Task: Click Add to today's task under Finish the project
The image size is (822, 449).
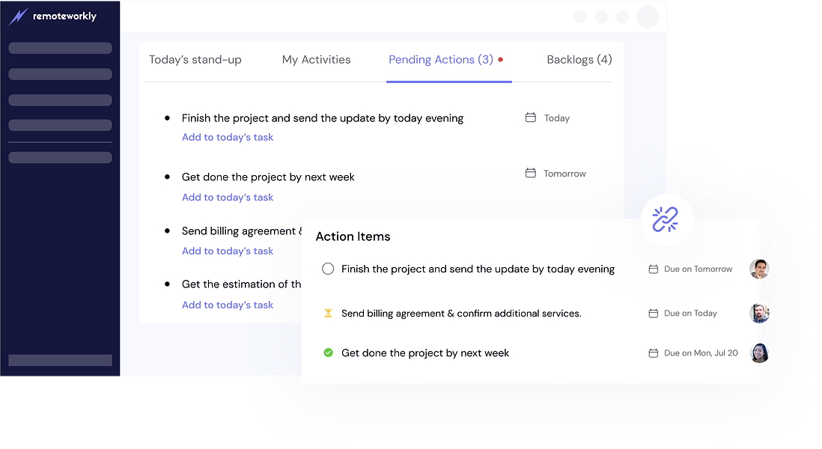Action: tap(228, 137)
